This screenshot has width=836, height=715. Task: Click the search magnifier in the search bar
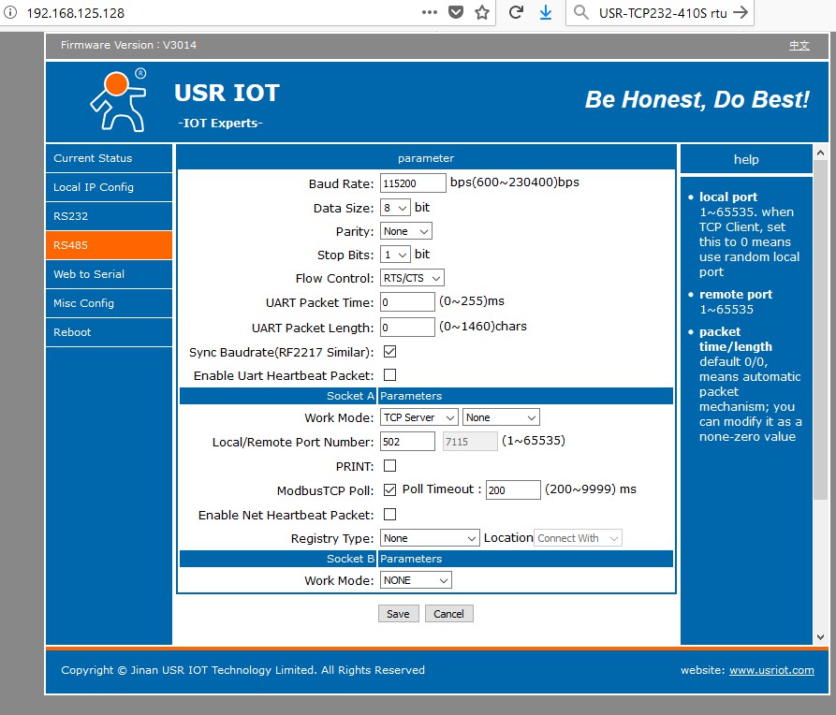coord(581,13)
